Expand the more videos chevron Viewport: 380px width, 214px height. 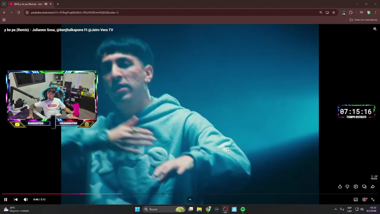[190, 199]
